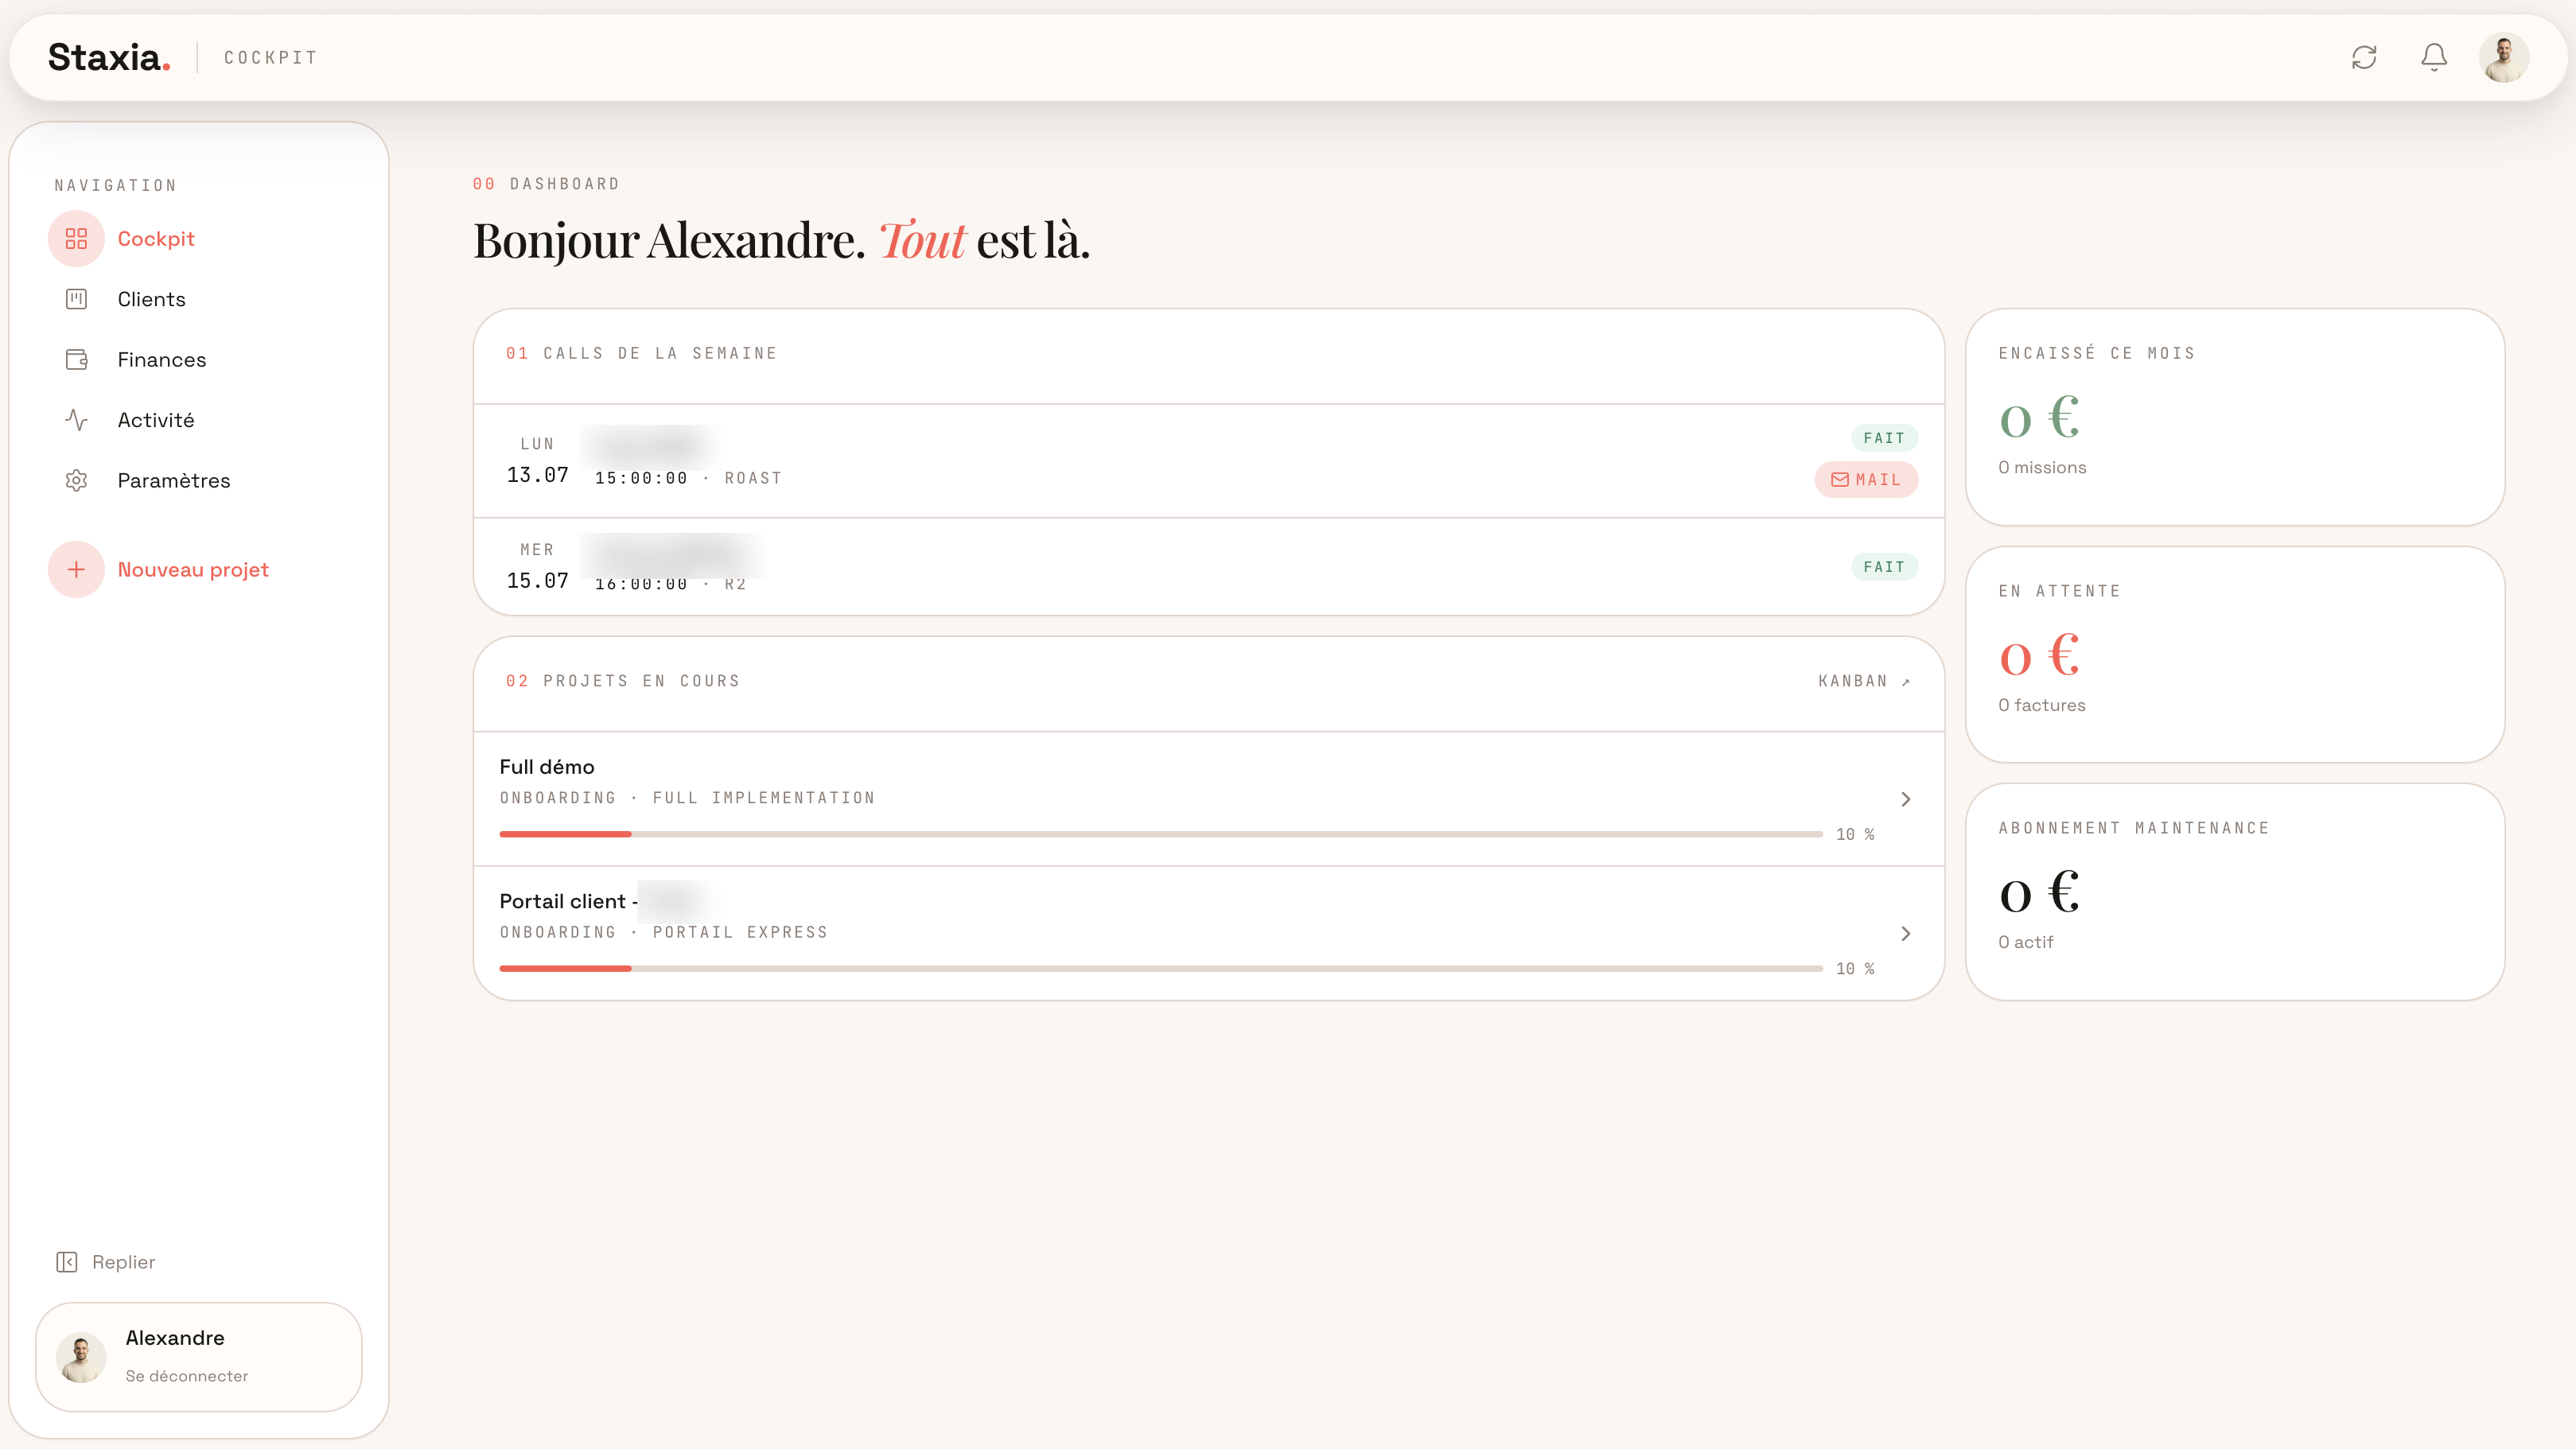Select the Cockpit grid icon
Screen dimensions: 2576x1449
(x=76, y=238)
